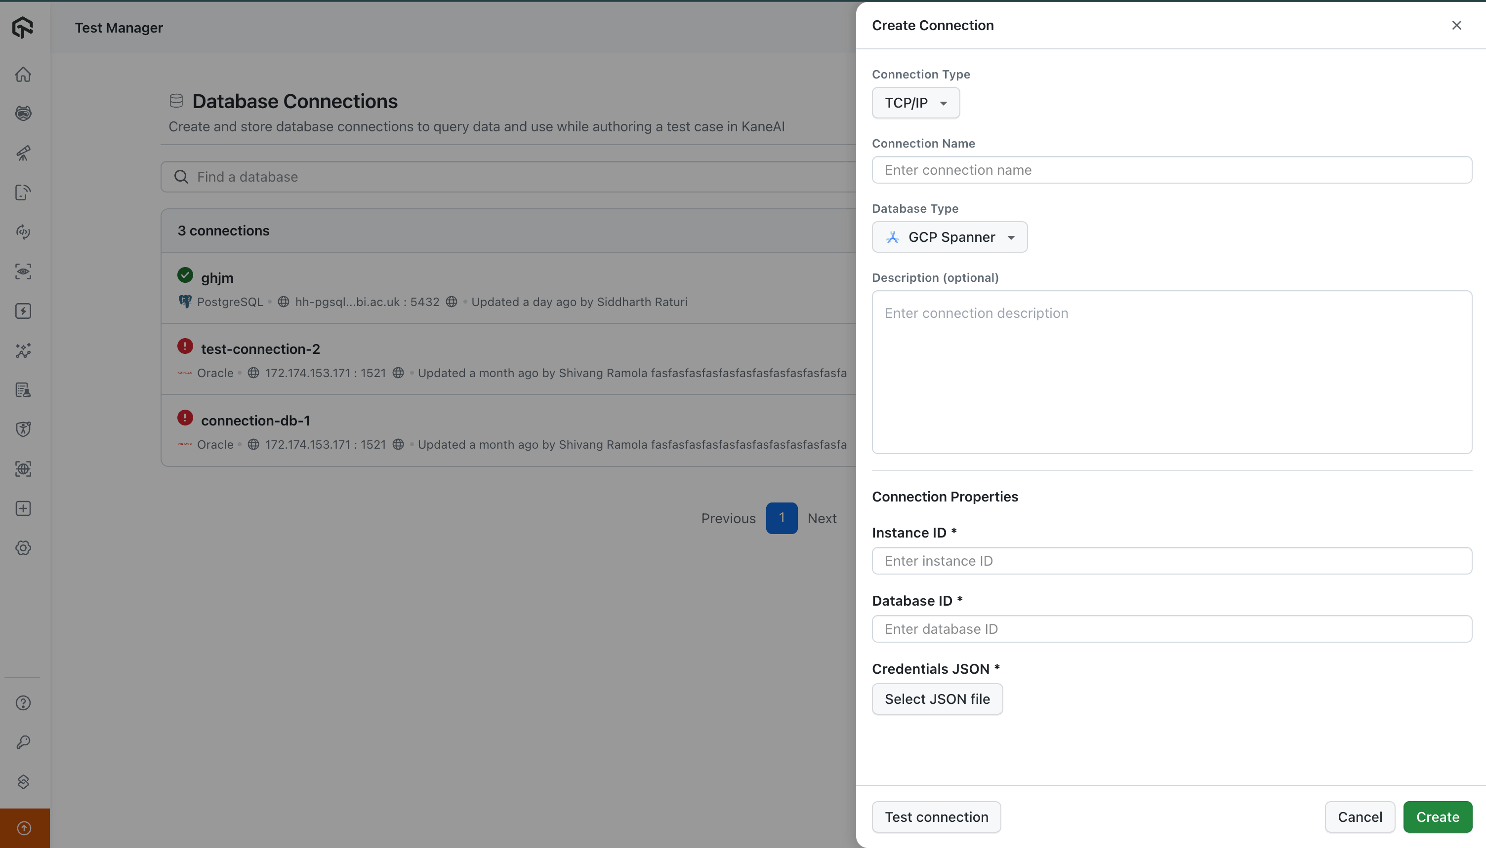Open the Connection Type TCP/IP dropdown
The width and height of the screenshot is (1486, 848).
(915, 103)
